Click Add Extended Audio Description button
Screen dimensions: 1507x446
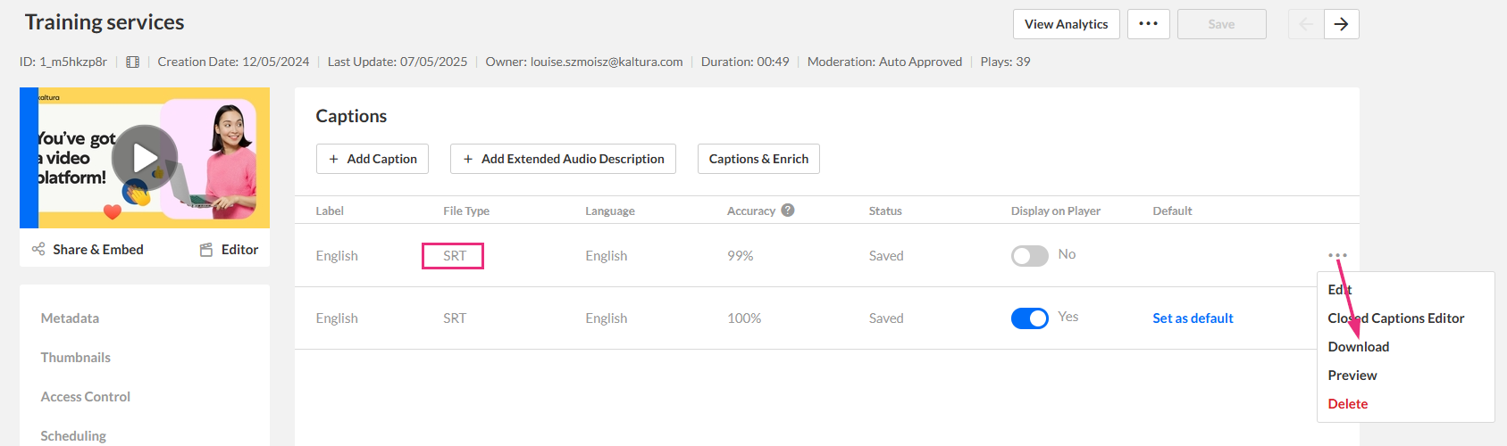563,159
